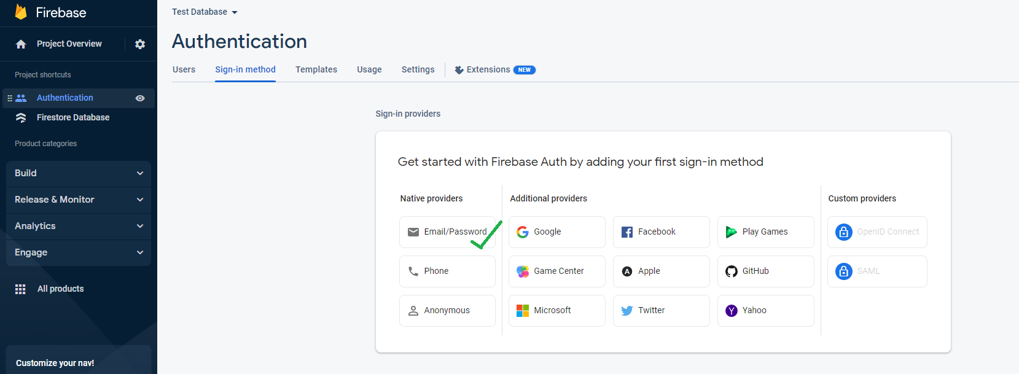
Task: Click the Customize your nav! card
Action: pyautogui.click(x=79, y=360)
